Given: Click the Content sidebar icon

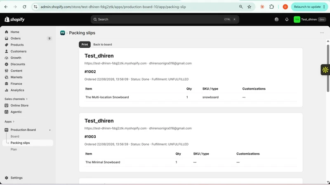Looking at the screenshot, I should coord(7,71).
